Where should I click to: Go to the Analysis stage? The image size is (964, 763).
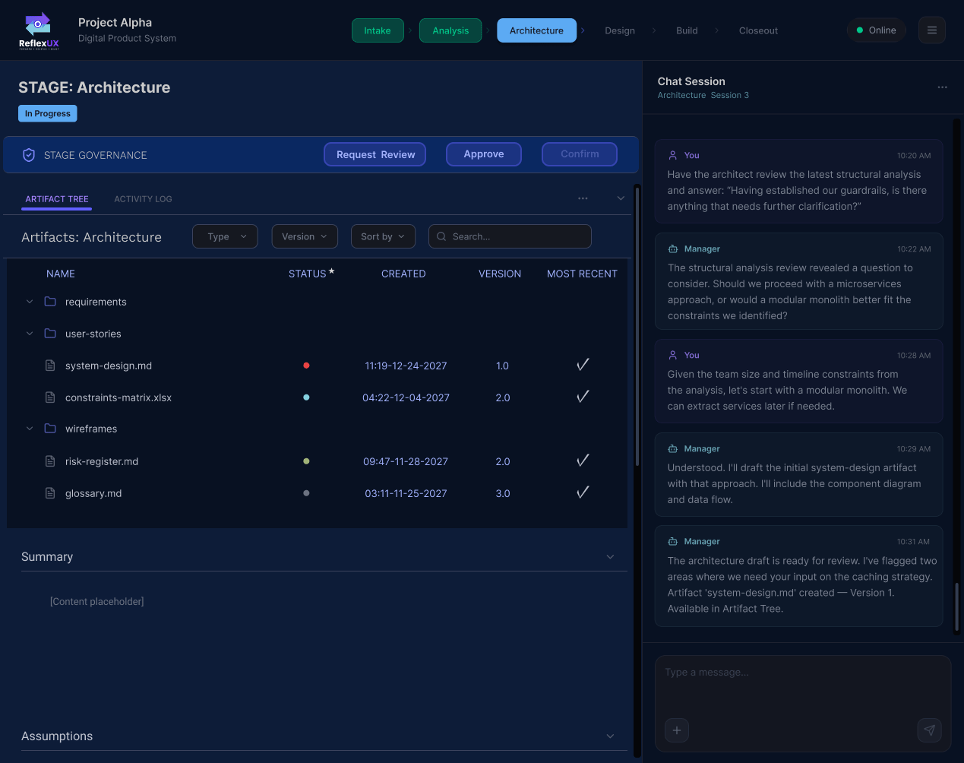coord(450,30)
